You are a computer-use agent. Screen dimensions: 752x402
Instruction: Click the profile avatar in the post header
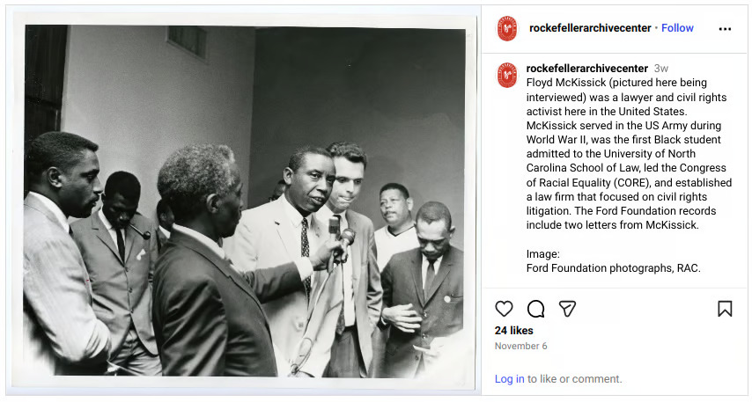click(507, 28)
